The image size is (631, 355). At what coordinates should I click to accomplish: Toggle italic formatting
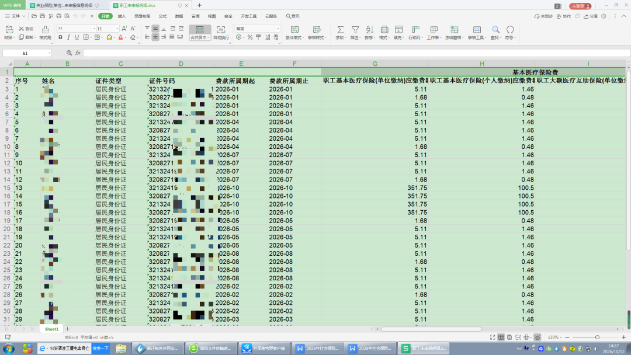68,37
